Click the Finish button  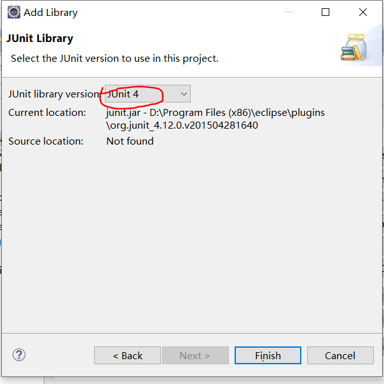[268, 355]
